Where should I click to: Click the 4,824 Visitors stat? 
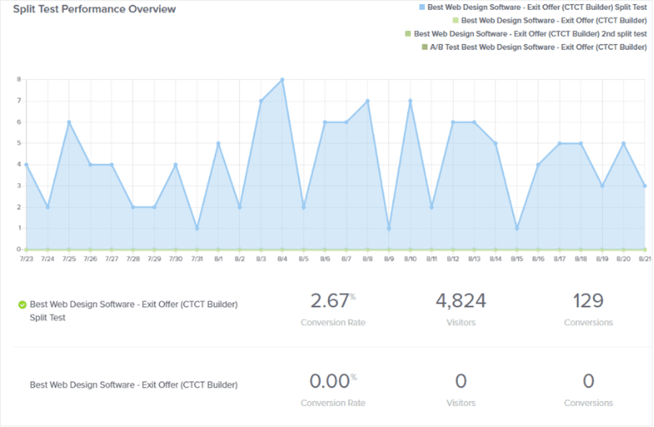pos(461,301)
